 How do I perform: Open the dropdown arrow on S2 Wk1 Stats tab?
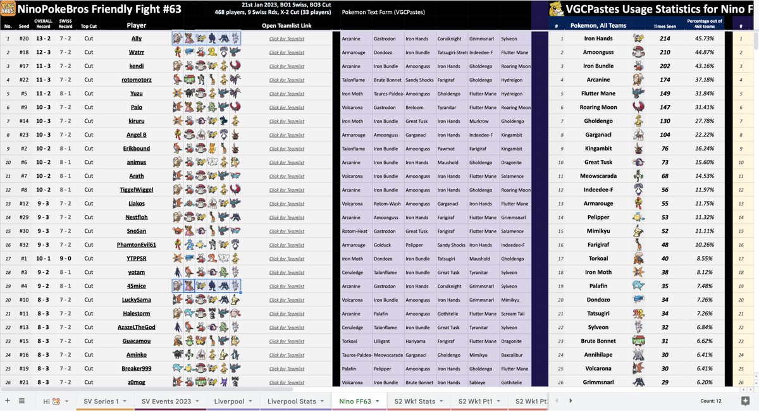(x=441, y=402)
